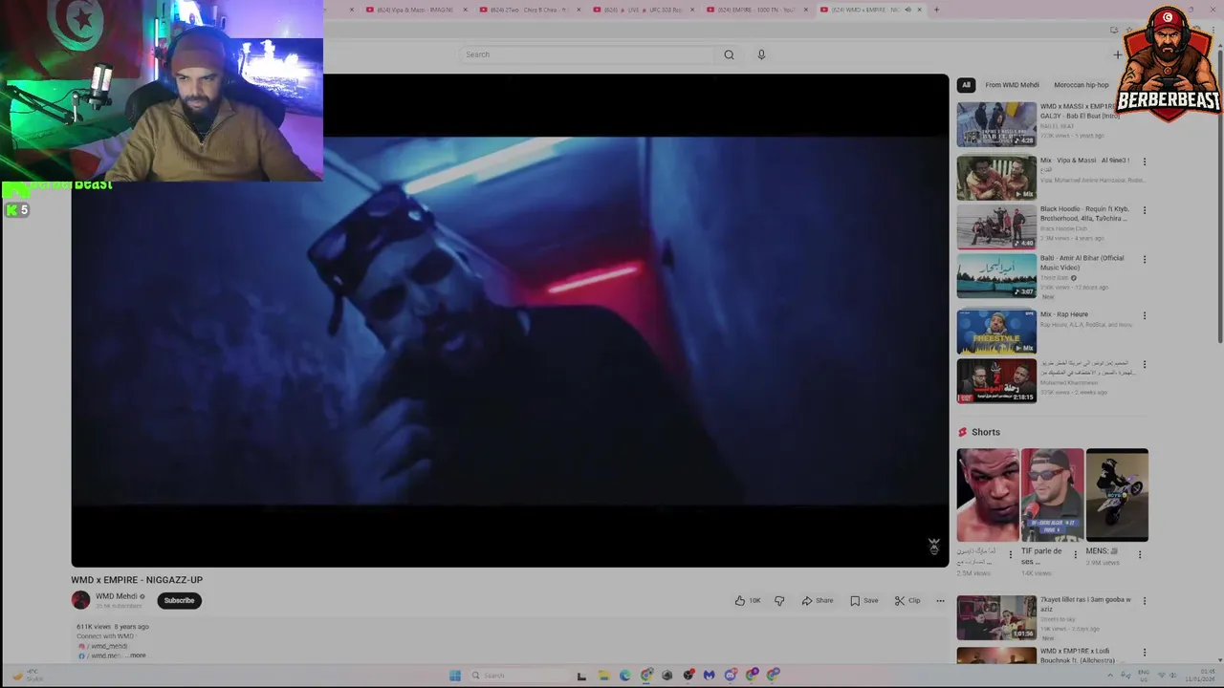Open the Windows Start menu
Viewport: 1224px width, 688px height.
click(x=455, y=676)
